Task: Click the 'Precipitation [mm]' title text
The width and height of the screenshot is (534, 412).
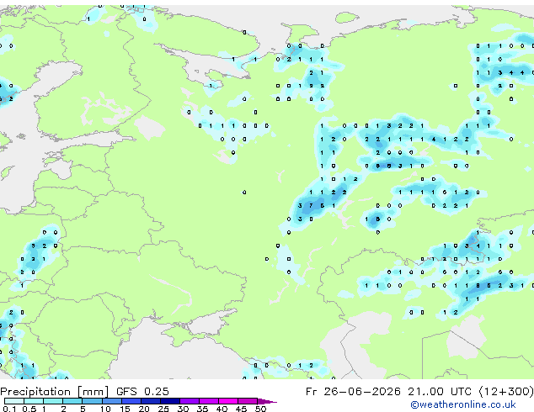Action: click(x=55, y=392)
